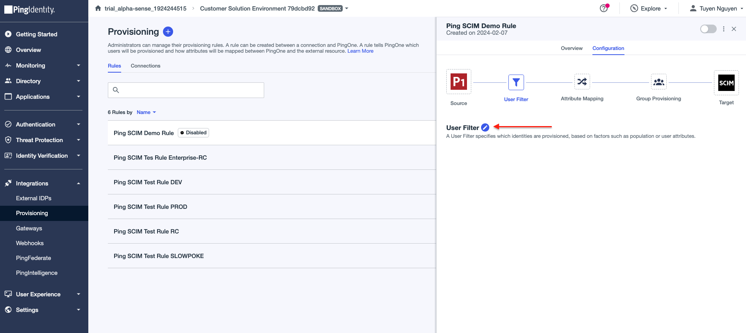Open the Explore dropdown menu

click(x=665, y=9)
